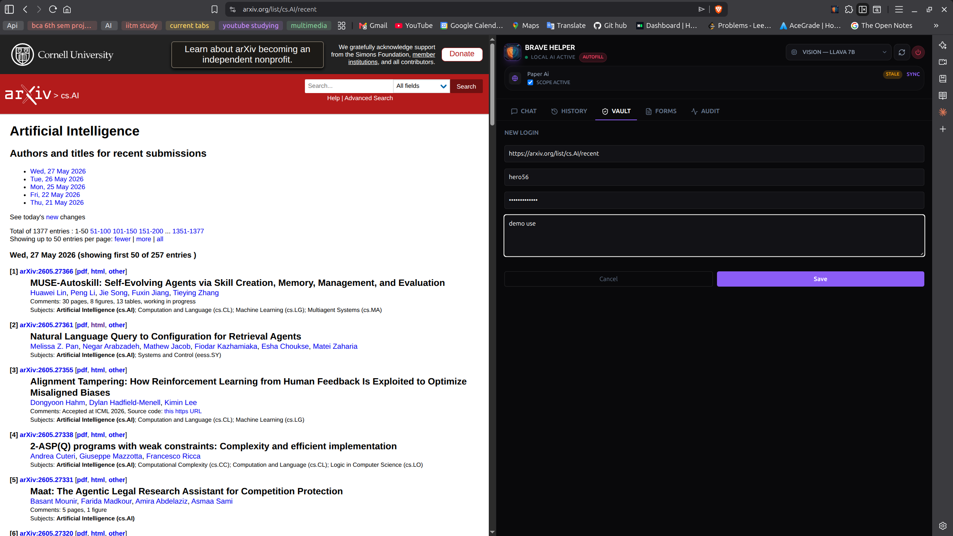Open arXiv:2605.27366 abstract link
The height and width of the screenshot is (536, 953).
pyautogui.click(x=47, y=271)
